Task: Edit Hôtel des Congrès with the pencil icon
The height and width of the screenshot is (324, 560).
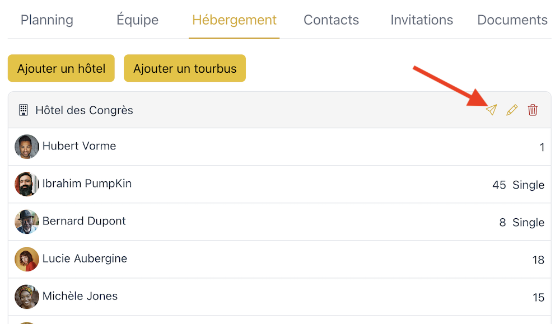Action: click(512, 110)
